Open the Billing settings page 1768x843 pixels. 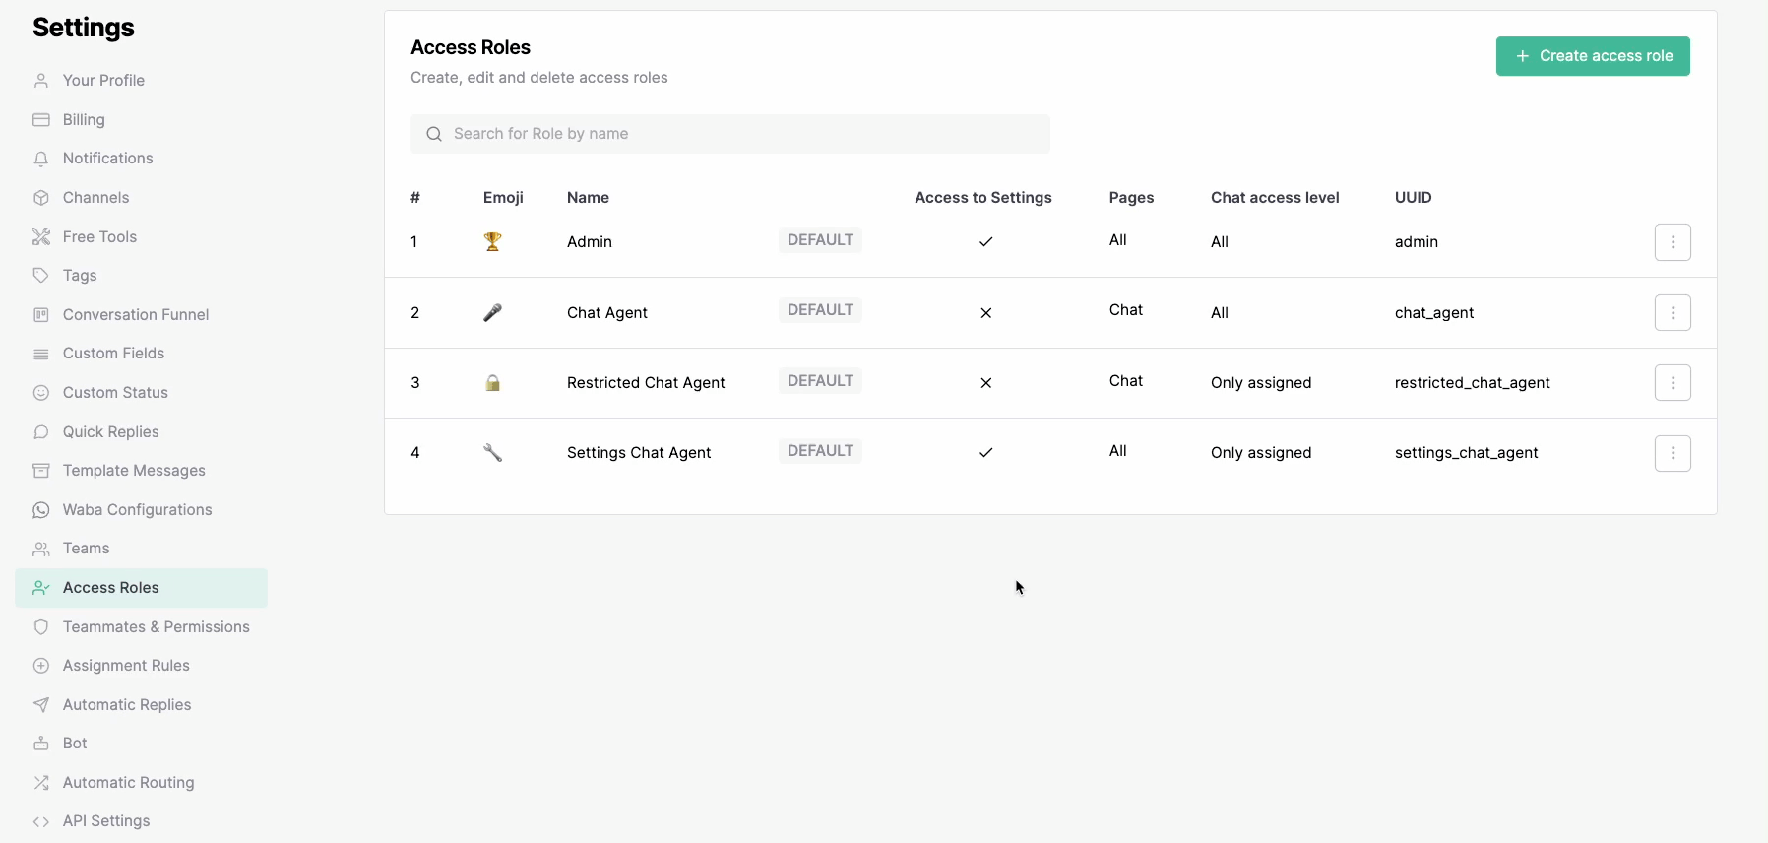coord(84,120)
